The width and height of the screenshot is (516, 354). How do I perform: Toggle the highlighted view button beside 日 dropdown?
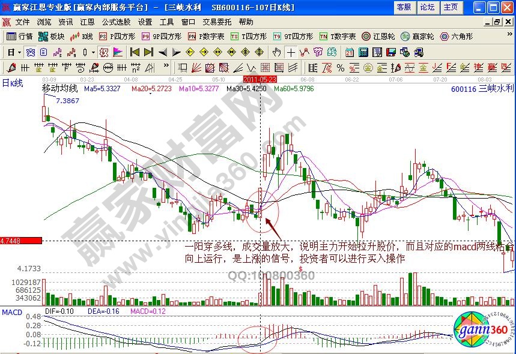coord(29,52)
